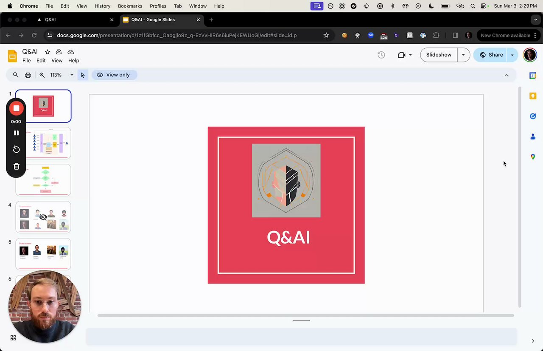Select the Q&AI - Google Slides tab
This screenshot has height=351, width=543.
[161, 20]
